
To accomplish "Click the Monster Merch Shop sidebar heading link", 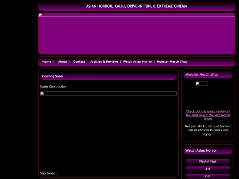I will pos(202,74).
